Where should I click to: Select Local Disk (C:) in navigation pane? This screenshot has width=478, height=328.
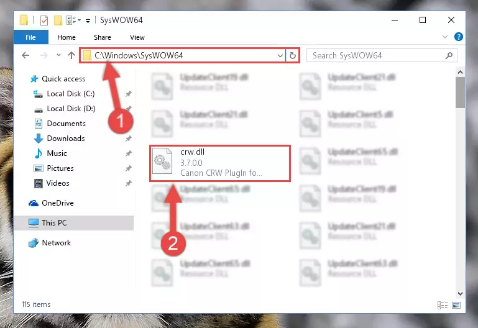point(71,94)
